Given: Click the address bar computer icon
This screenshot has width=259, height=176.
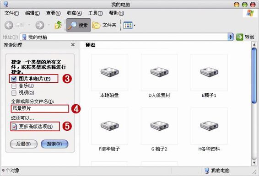Looking at the screenshot, I should 24,37.
